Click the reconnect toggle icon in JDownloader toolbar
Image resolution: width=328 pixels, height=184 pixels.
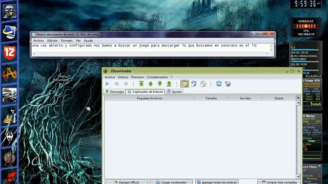(194, 84)
